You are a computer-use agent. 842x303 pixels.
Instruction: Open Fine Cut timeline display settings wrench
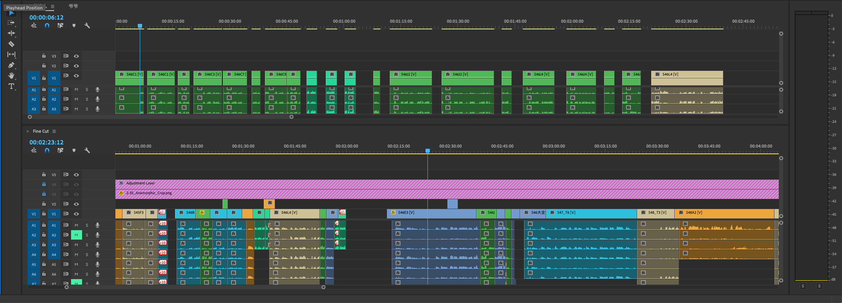pos(87,150)
